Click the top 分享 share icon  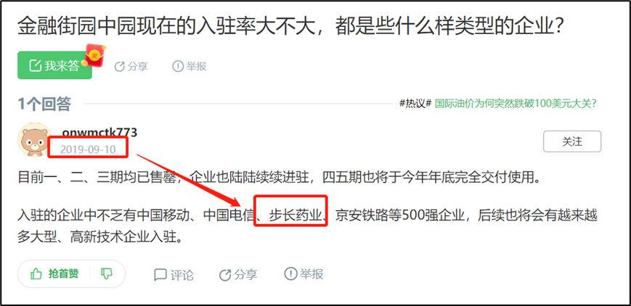pyautogui.click(x=119, y=66)
